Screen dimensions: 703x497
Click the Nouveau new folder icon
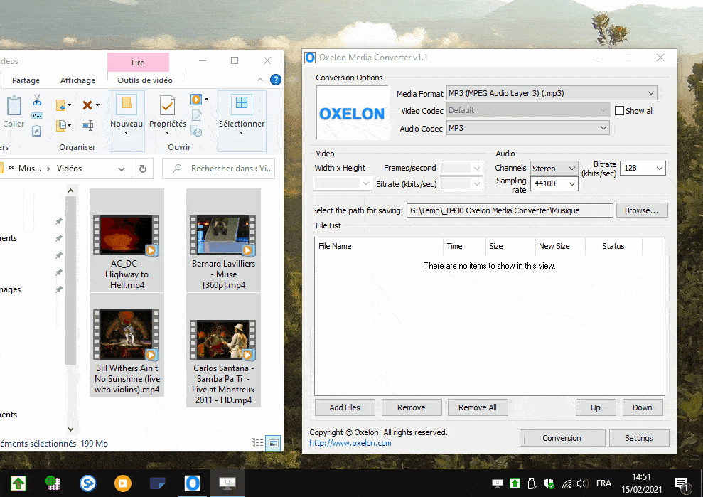(127, 105)
